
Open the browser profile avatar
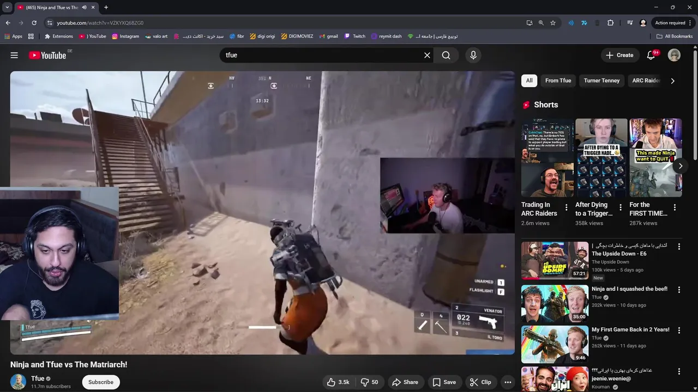coord(643,23)
